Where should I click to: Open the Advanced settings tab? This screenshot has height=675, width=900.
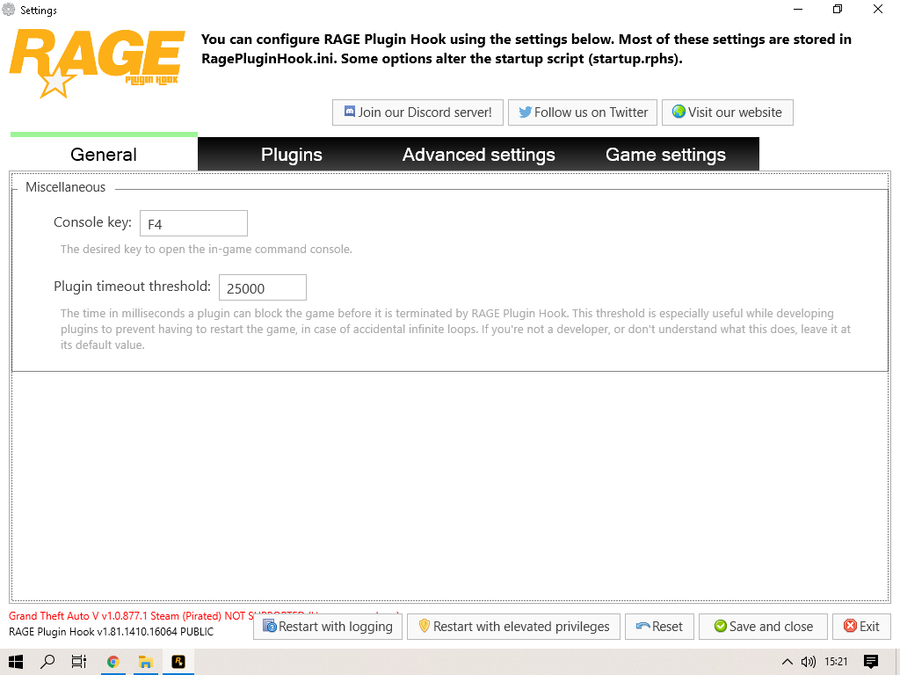click(x=479, y=154)
